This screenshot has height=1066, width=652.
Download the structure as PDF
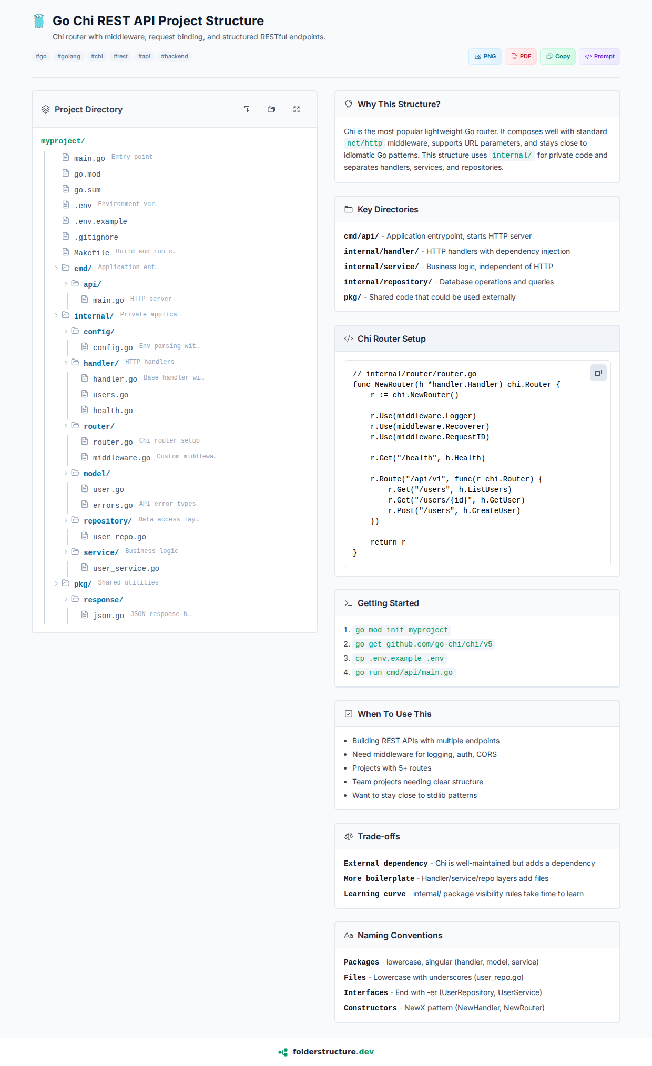[521, 56]
